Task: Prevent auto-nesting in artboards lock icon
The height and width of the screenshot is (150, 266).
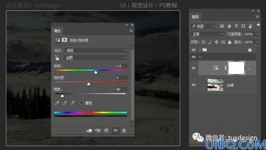Action: click(223, 42)
